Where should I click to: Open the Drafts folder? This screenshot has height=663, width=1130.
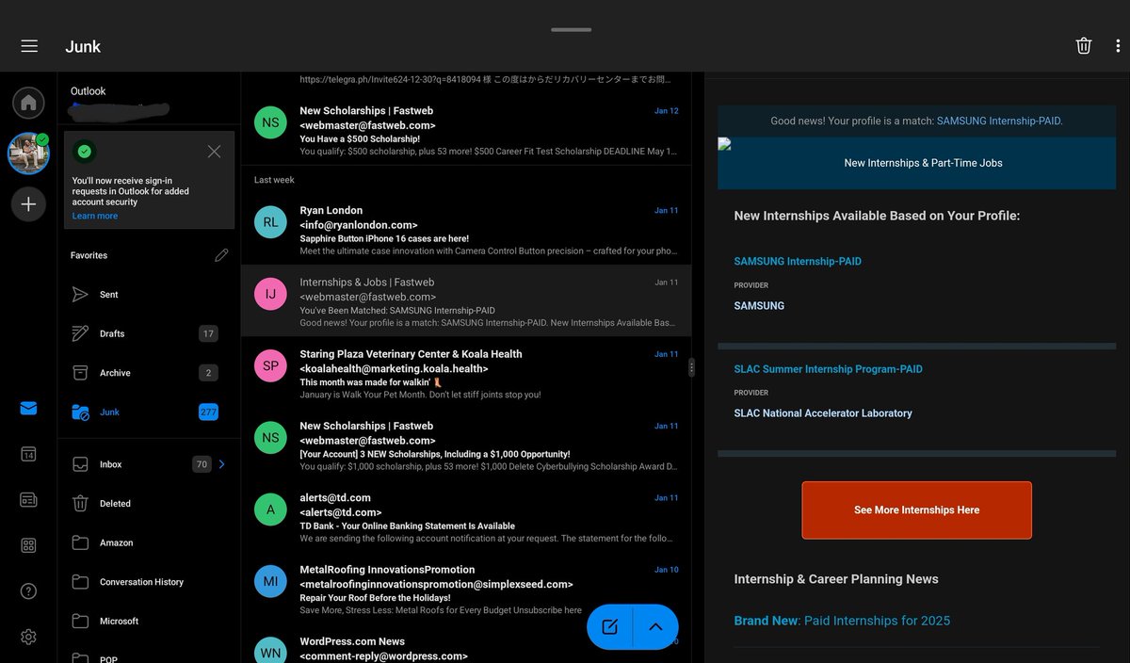click(x=149, y=333)
